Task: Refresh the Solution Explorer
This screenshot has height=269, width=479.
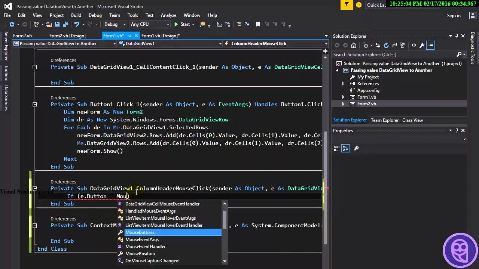Action: click(386, 45)
